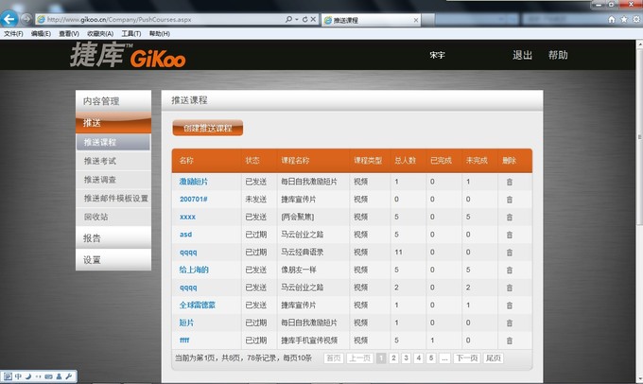Screen dimensions: 643x384
Task: Open the 激励短片 course link
Action: [194, 182]
